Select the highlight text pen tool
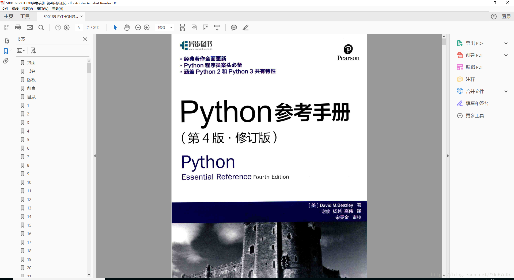The height and width of the screenshot is (280, 514). [245, 28]
